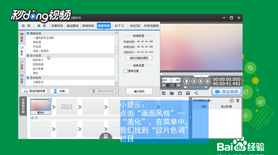This screenshot has width=278, height=155.
Task: Select the 素材4 clip thumbnail
Action: [40, 107]
